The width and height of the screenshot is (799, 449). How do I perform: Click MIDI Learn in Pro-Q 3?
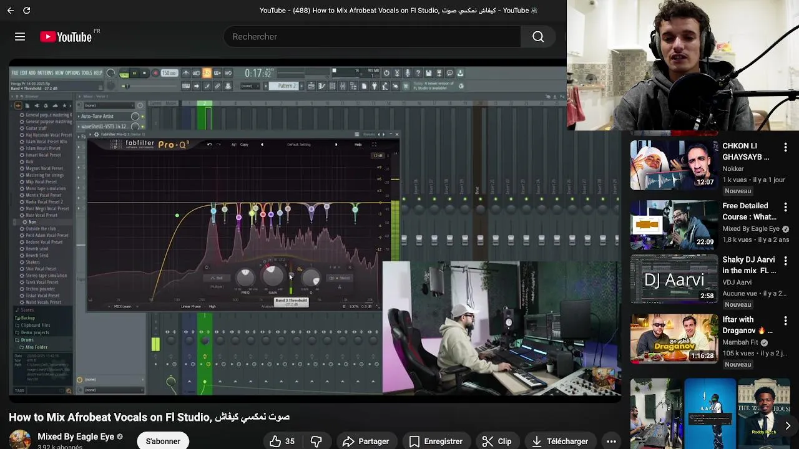click(x=123, y=306)
